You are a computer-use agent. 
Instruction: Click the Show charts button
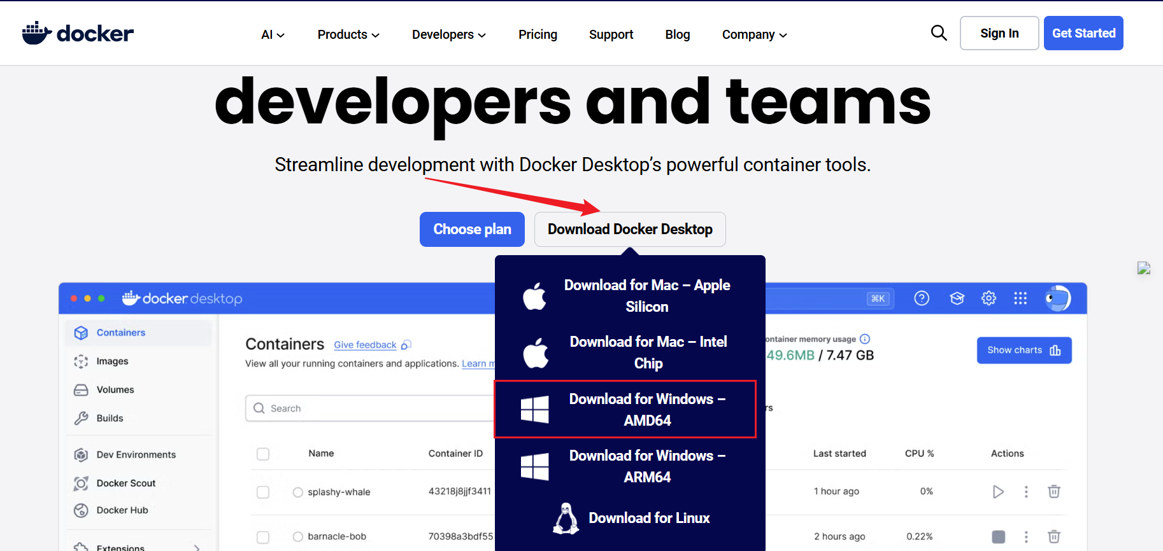pos(1024,351)
